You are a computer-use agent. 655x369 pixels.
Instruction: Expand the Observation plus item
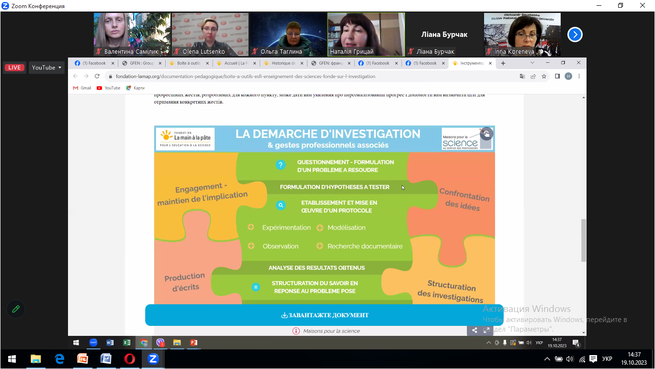click(x=251, y=246)
